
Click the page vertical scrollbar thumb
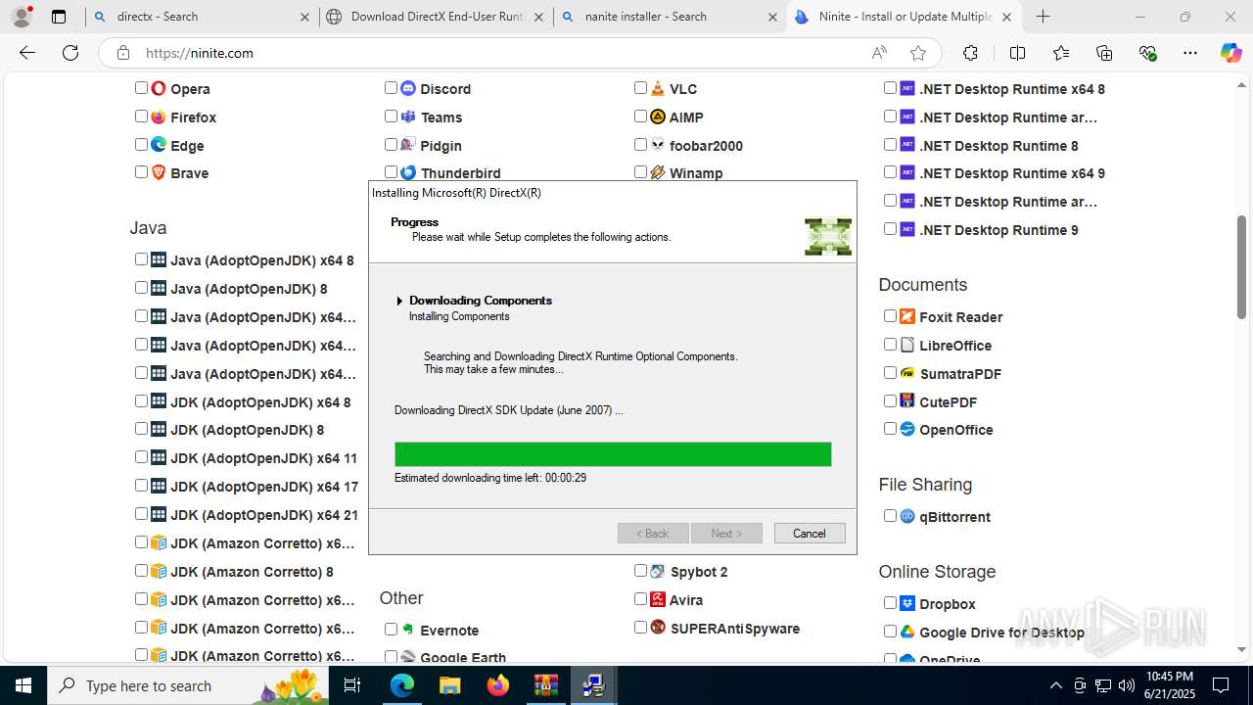coord(1242,266)
